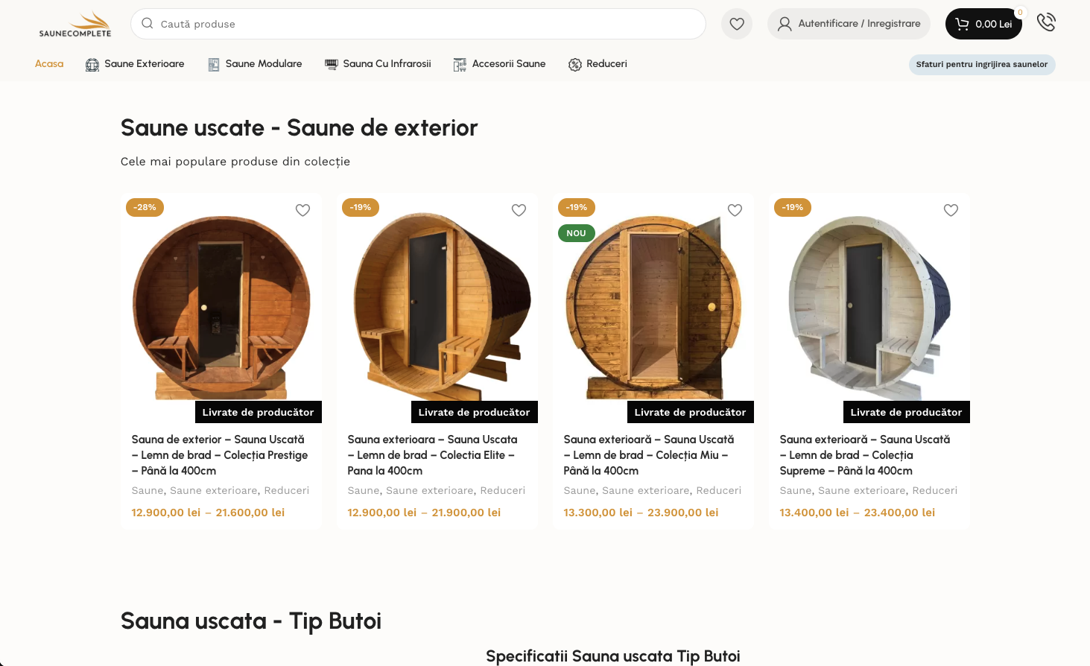Open Sfaturi pentru ingrijirea saunelor link

point(981,65)
